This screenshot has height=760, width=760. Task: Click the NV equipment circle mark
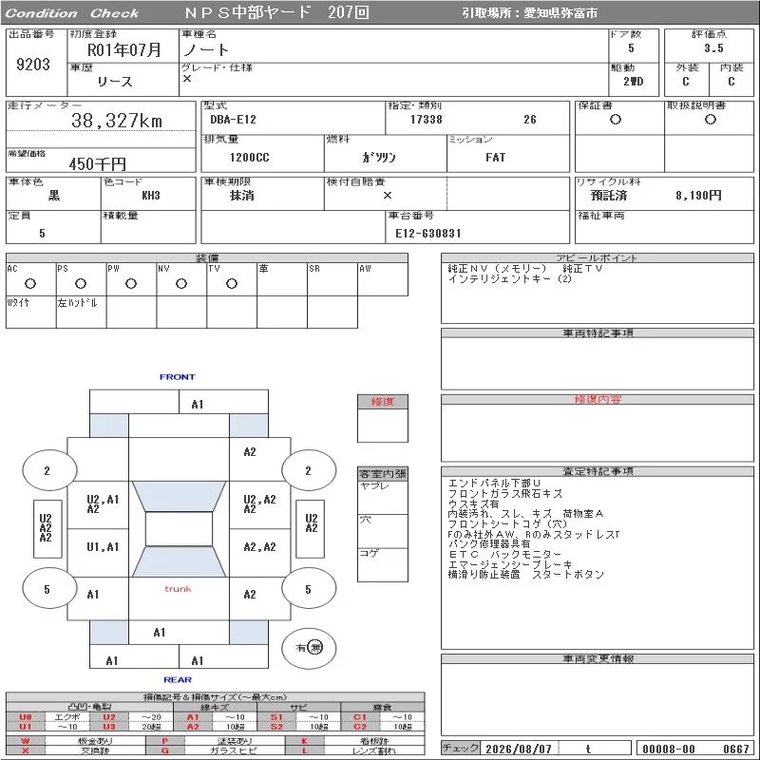pyautogui.click(x=181, y=283)
